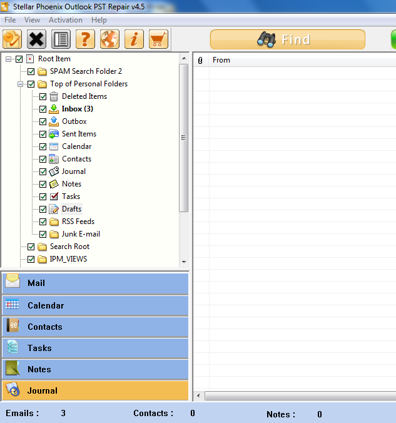Click the Notes yellow pad tree icon

tap(54, 184)
